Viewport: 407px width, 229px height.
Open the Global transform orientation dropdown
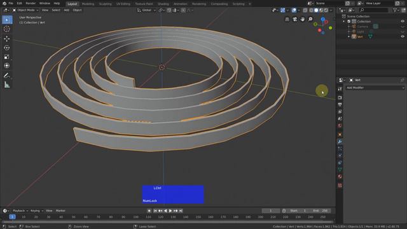146,10
